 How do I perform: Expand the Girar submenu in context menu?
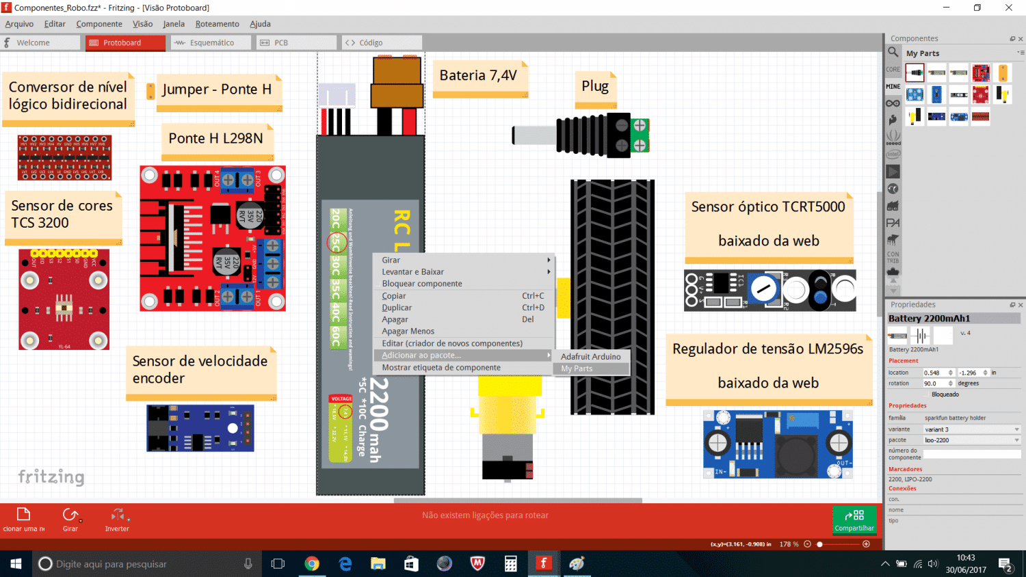(464, 260)
